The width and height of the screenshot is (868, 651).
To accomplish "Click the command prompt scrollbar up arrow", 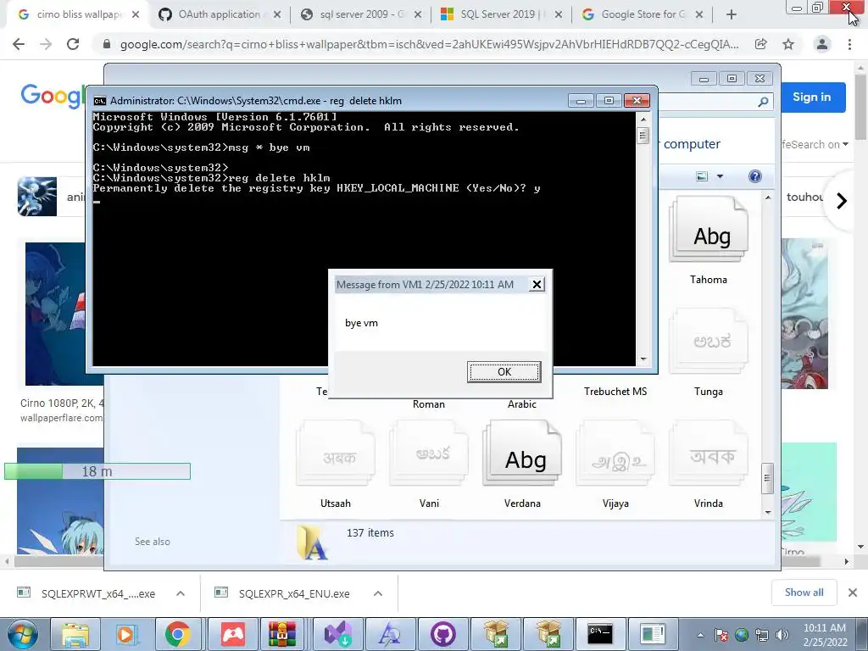I will click(643, 119).
